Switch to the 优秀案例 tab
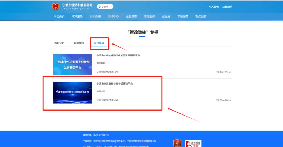This screenshot has width=283, height=147. (x=79, y=43)
